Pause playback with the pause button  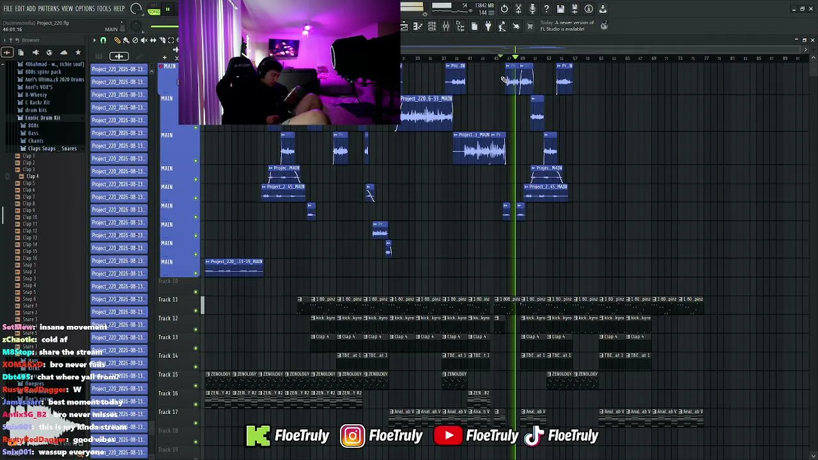(x=167, y=10)
